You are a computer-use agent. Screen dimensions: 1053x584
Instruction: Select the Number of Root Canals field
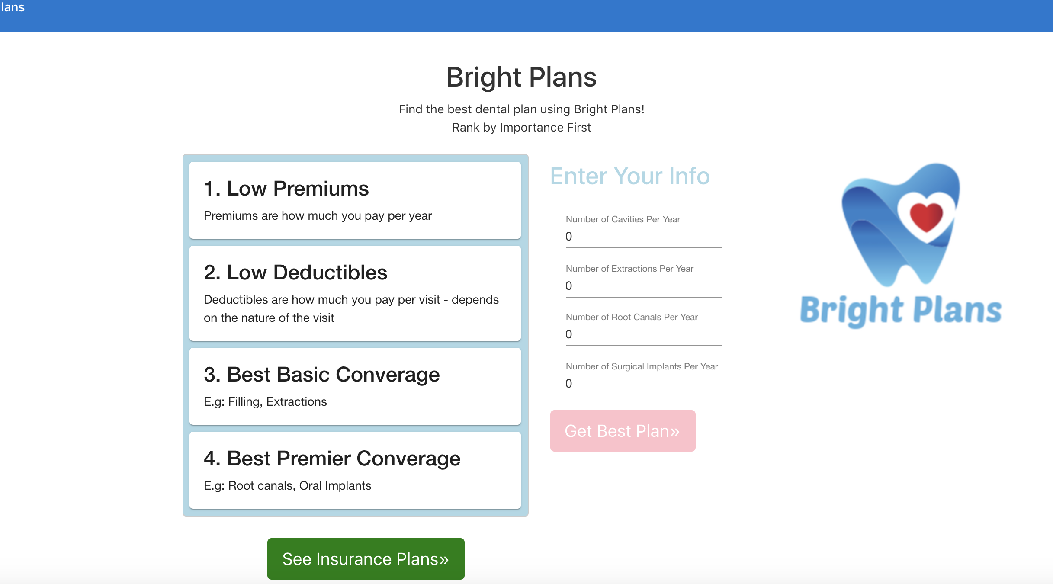642,335
